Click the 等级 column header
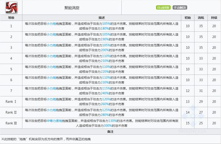The width and height of the screenshot is (221, 144). pyautogui.click(x=11, y=18)
